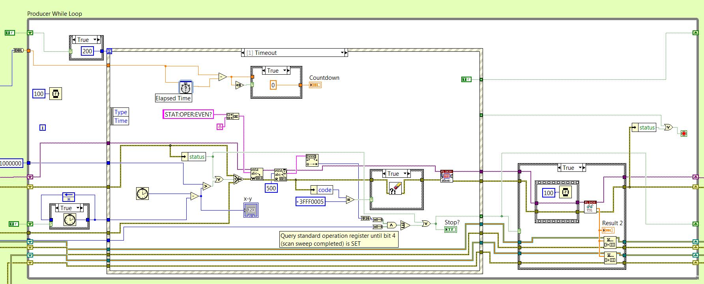704x284 pixels.
Task: Go to the next event case after Timeout
Action: (x=346, y=53)
